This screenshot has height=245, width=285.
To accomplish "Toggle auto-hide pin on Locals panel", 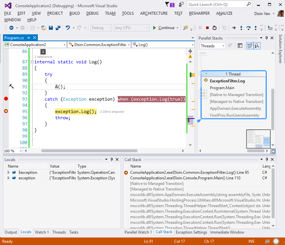I will [112, 159].
